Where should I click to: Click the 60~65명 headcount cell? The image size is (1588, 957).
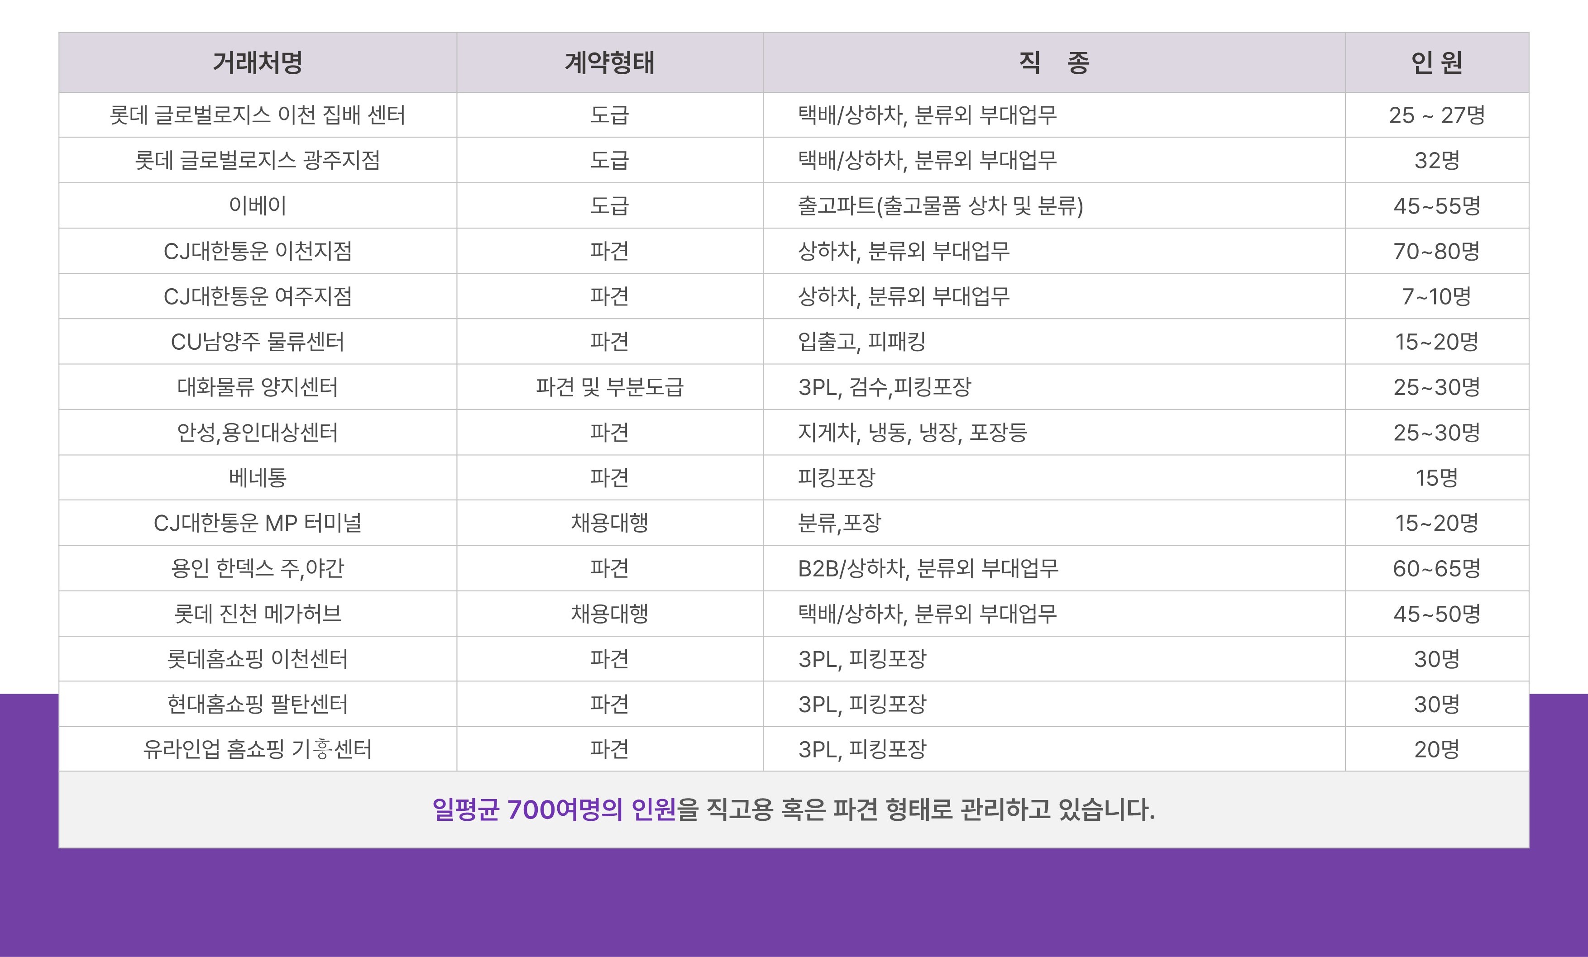coord(1436,569)
